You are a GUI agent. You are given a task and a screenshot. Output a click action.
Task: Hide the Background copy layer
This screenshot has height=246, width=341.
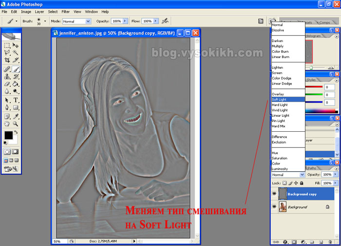[274, 194]
